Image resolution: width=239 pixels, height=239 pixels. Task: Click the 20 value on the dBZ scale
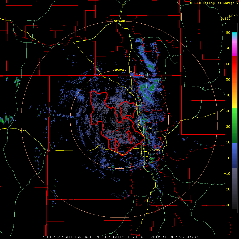pos(228,127)
